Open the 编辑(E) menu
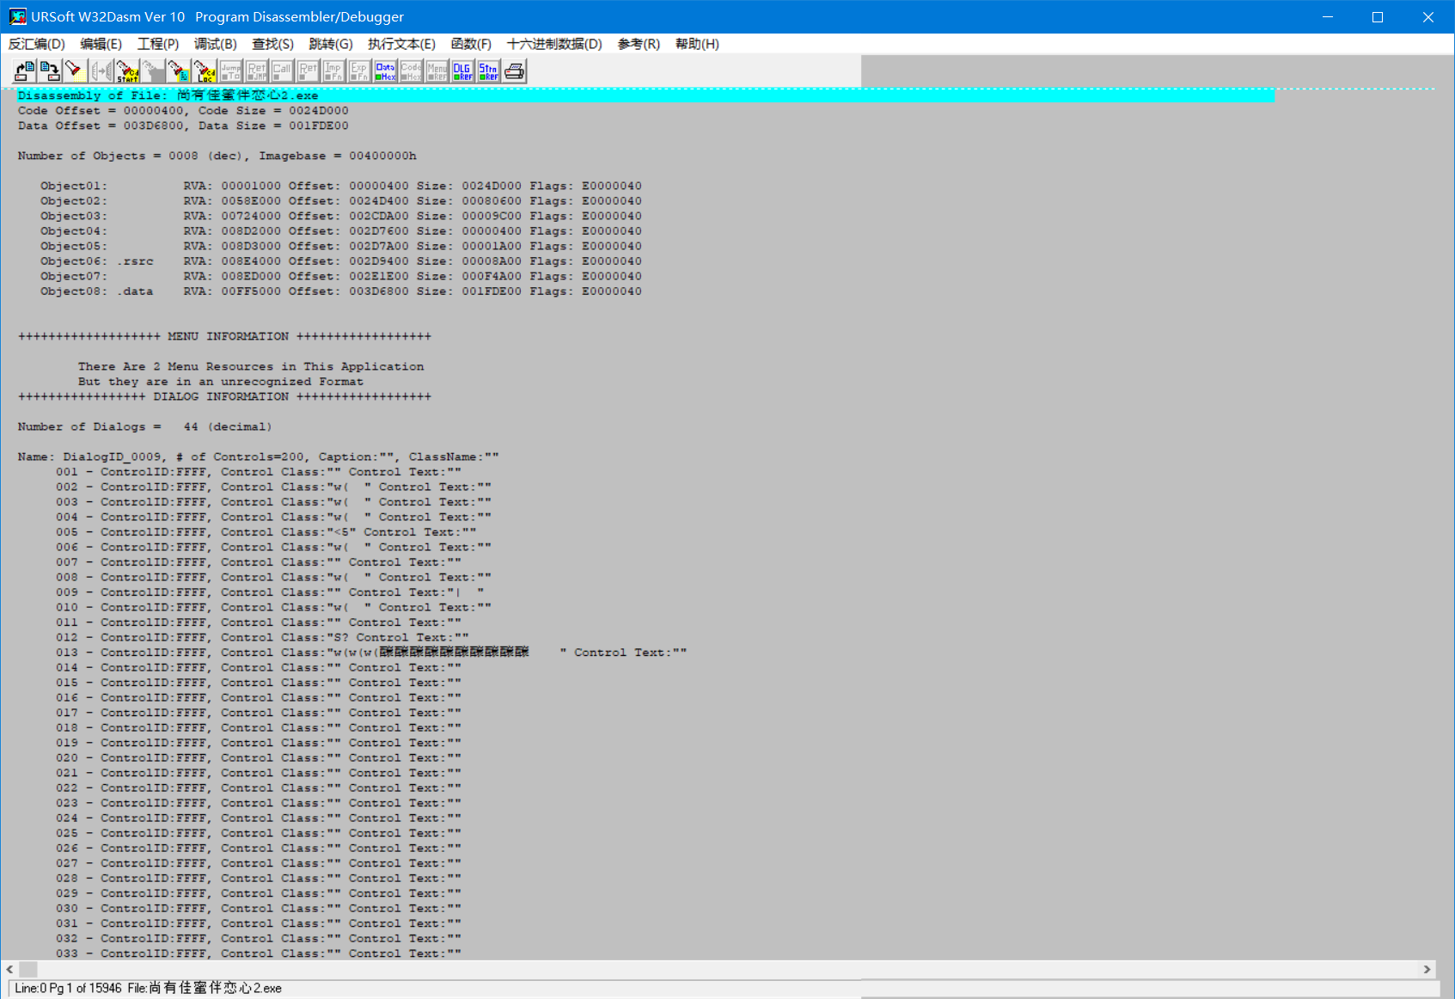 coord(101,44)
